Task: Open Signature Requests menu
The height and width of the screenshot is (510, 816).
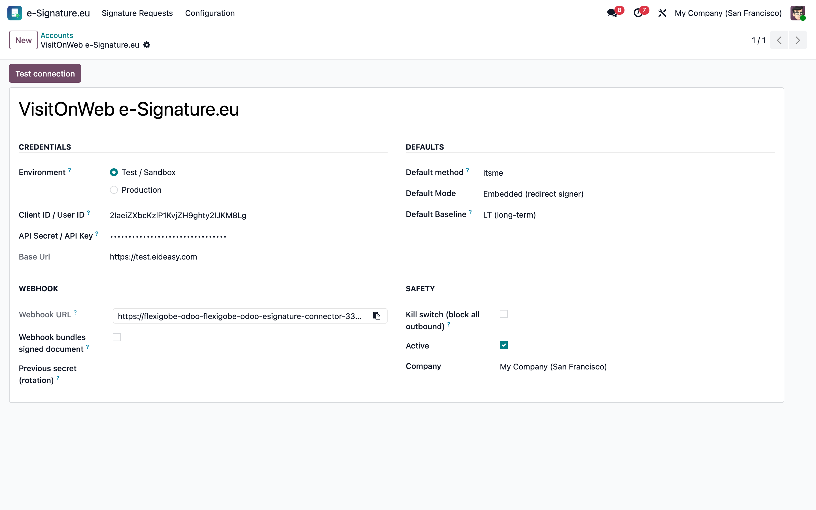Action: tap(137, 13)
